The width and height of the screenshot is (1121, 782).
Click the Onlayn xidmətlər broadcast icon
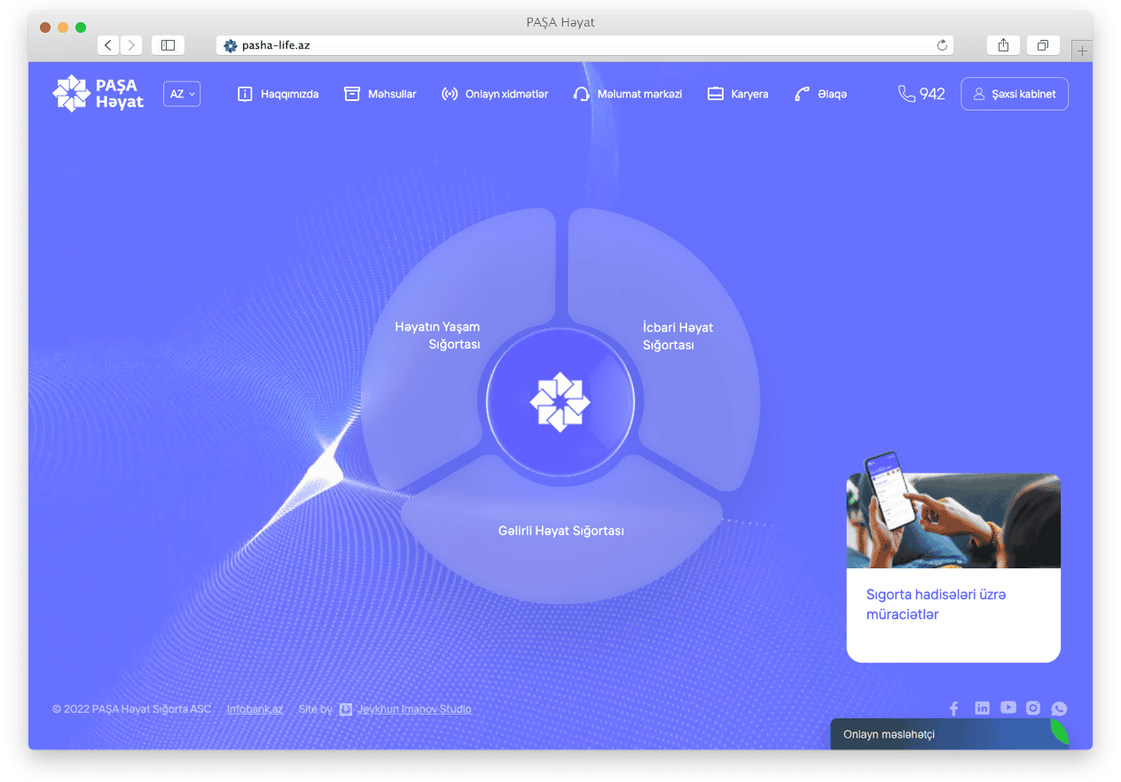450,94
